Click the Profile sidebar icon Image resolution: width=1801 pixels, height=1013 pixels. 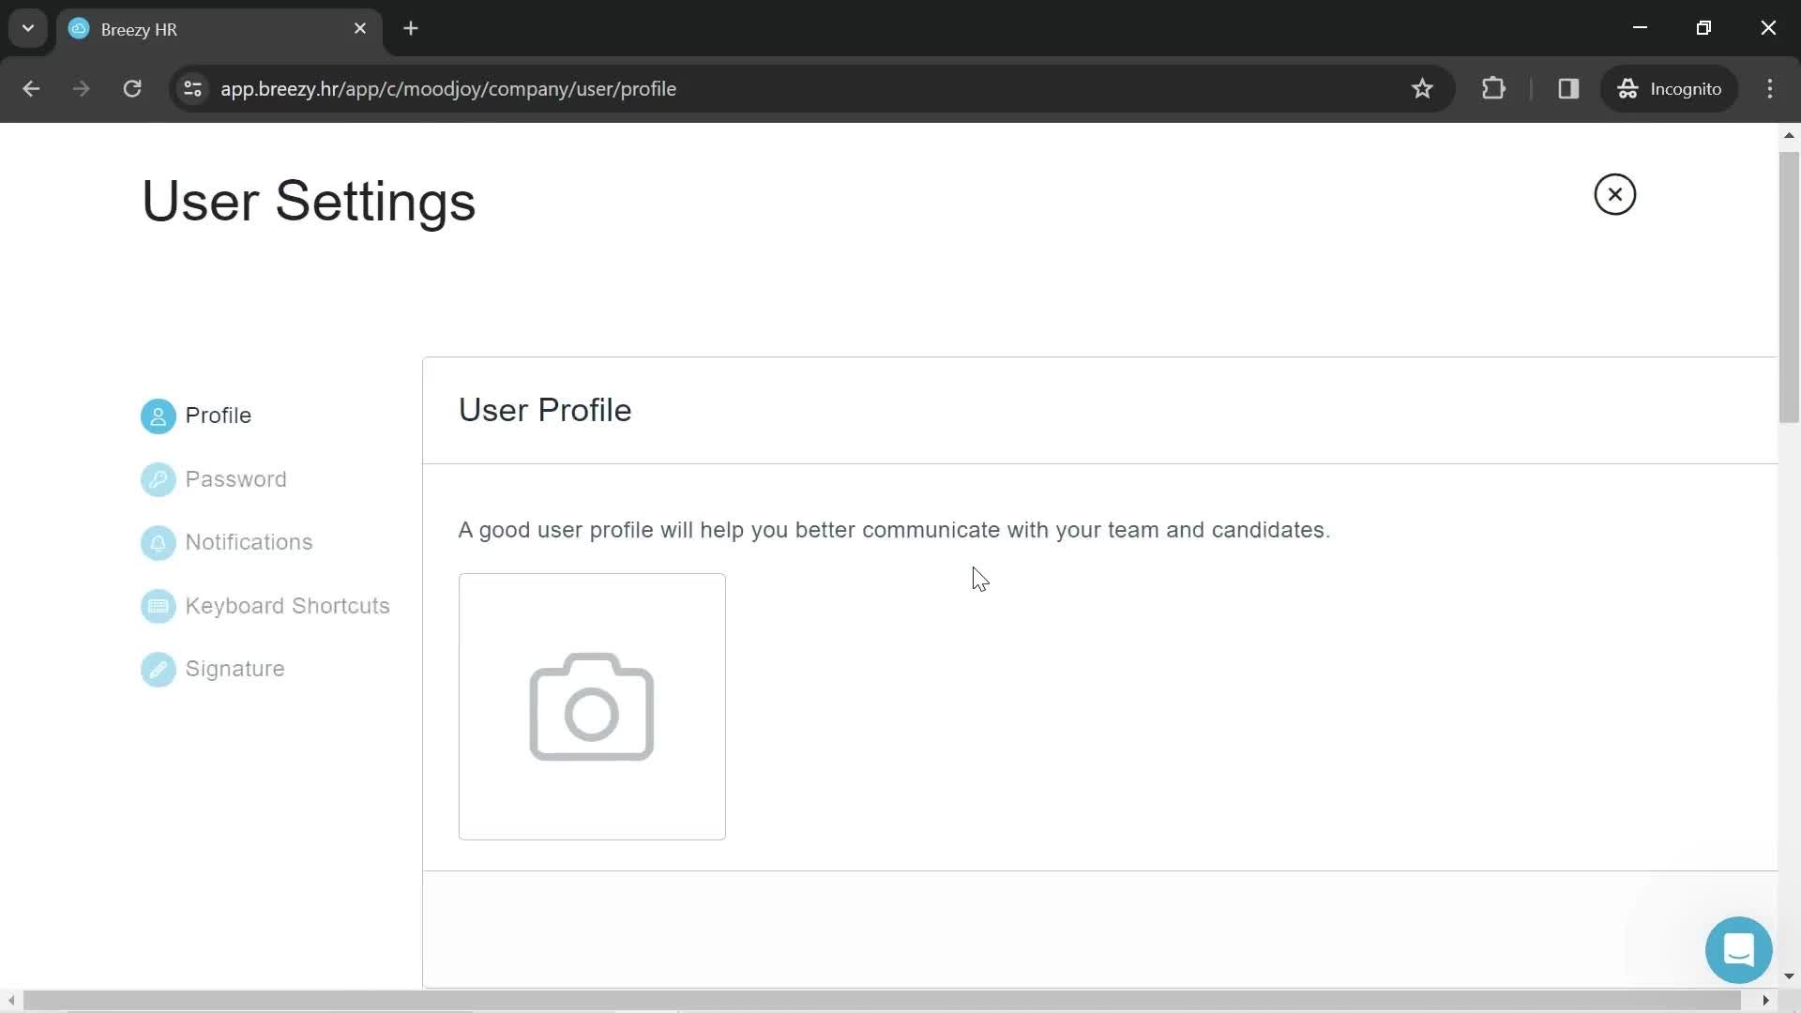point(157,416)
